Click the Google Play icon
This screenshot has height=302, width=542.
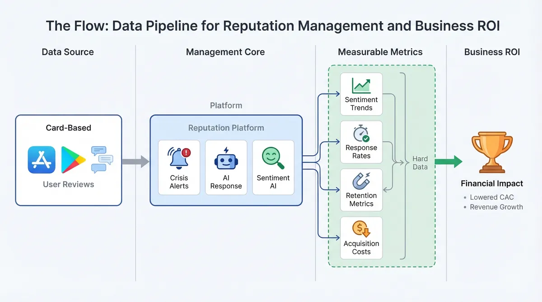pos(73,159)
